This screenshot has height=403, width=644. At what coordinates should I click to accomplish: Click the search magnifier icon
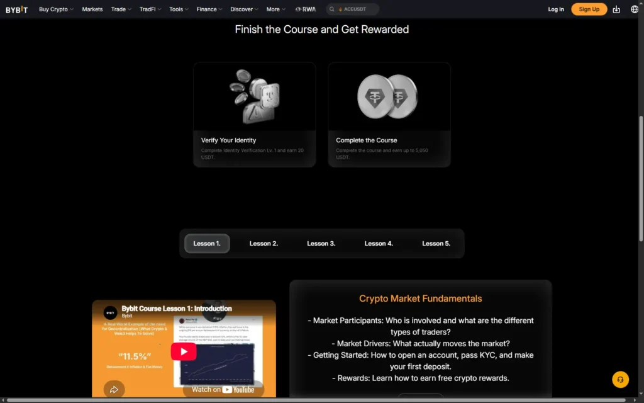tap(332, 9)
